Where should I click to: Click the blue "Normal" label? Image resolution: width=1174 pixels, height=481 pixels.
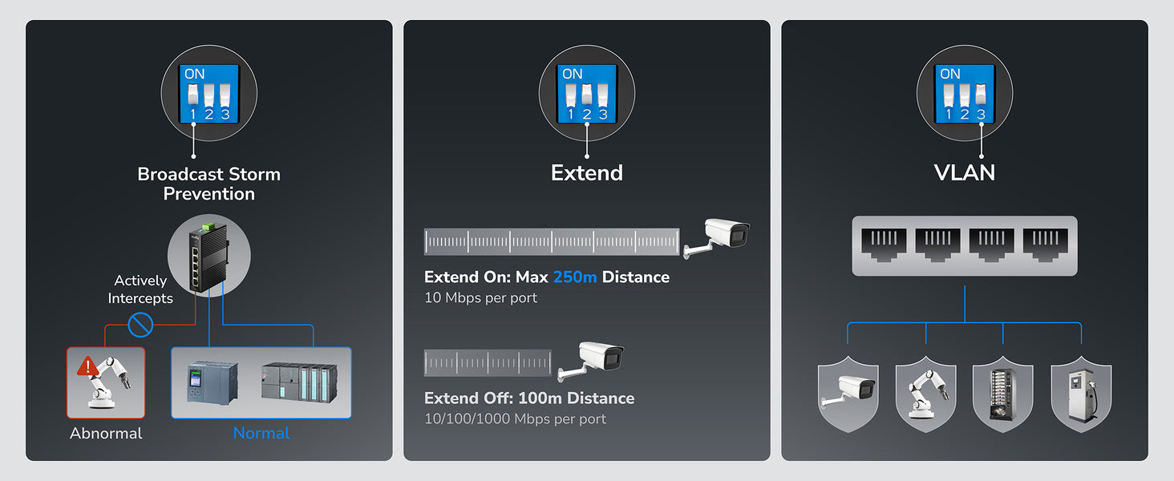pos(261,433)
